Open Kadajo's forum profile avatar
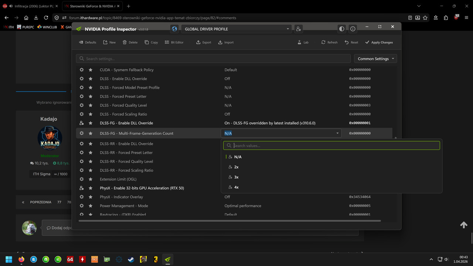The image size is (473, 266). [50, 138]
